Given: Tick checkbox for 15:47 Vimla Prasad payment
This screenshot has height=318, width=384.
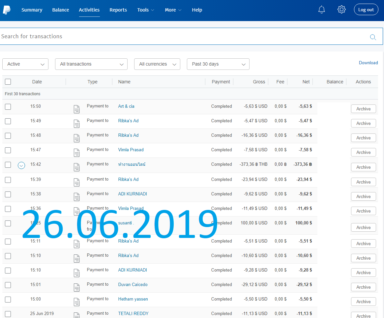Looking at the screenshot, I should (8, 150).
